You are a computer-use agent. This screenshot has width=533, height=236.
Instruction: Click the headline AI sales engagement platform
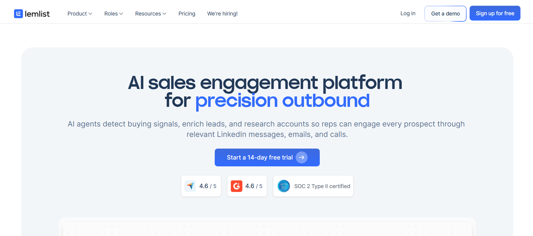point(264,83)
